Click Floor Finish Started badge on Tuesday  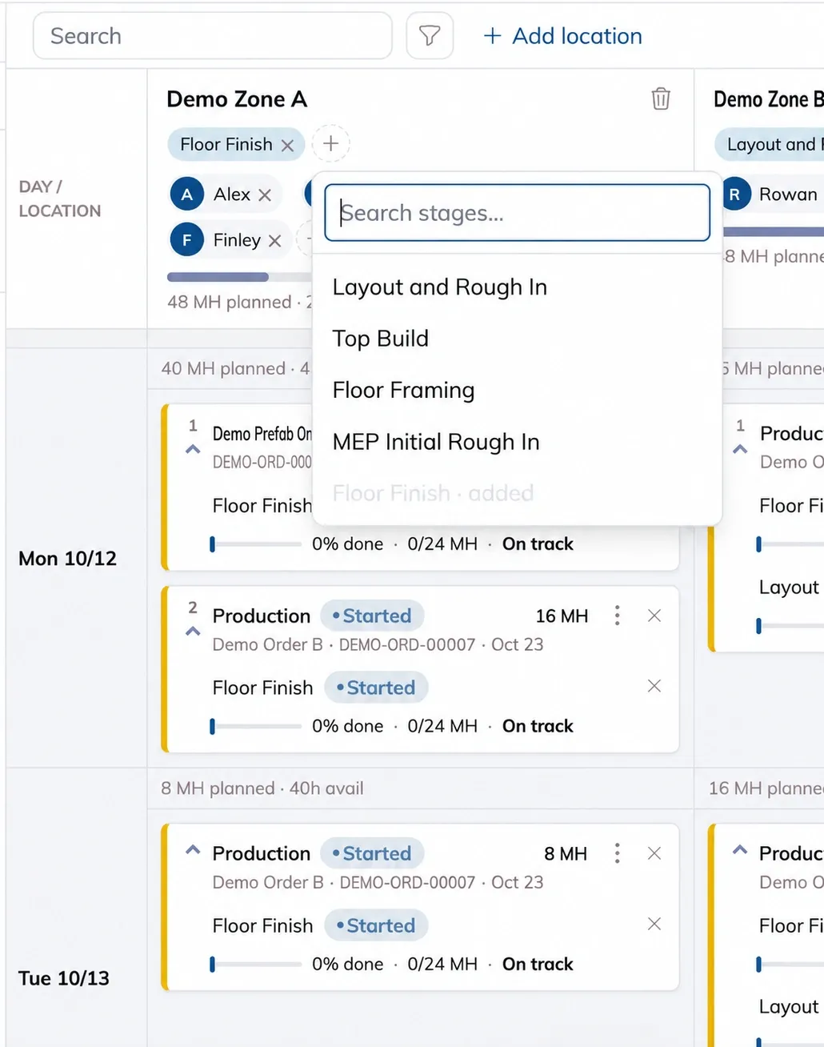(x=376, y=925)
